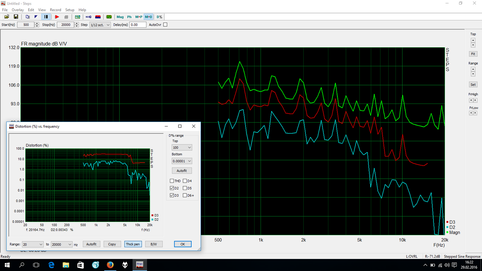
Task: Enable the D6+ checkbox
Action: coord(185,195)
